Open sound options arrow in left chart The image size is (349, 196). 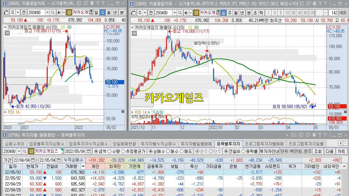(64, 12)
